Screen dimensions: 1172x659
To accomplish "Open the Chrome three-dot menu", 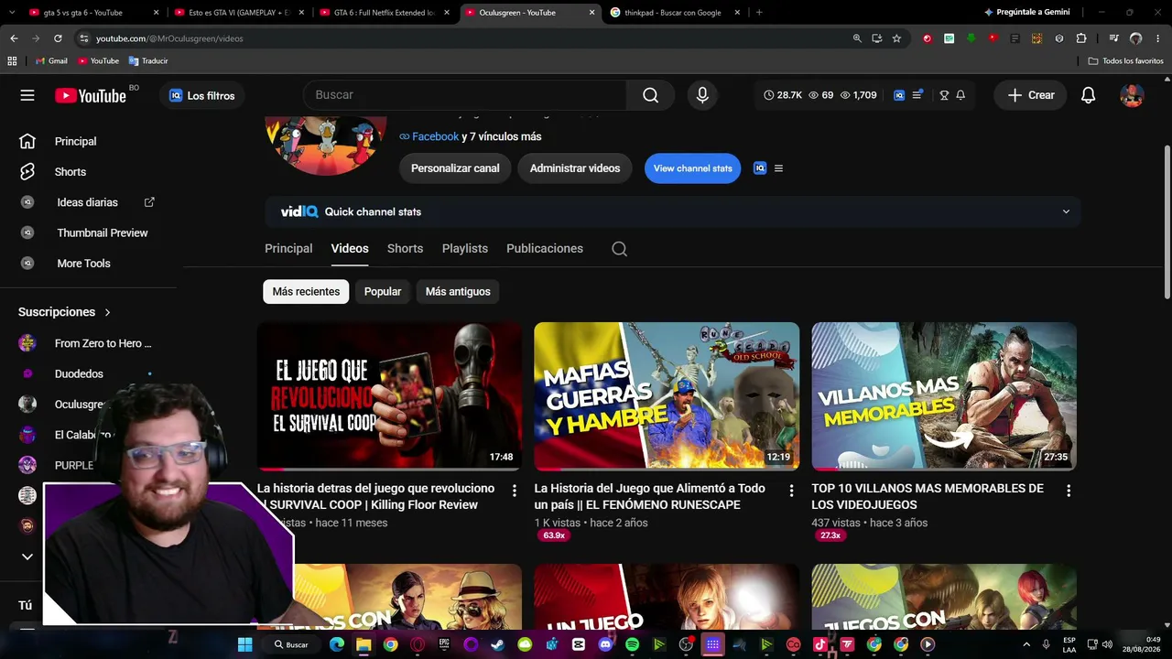I will pos(1157,38).
